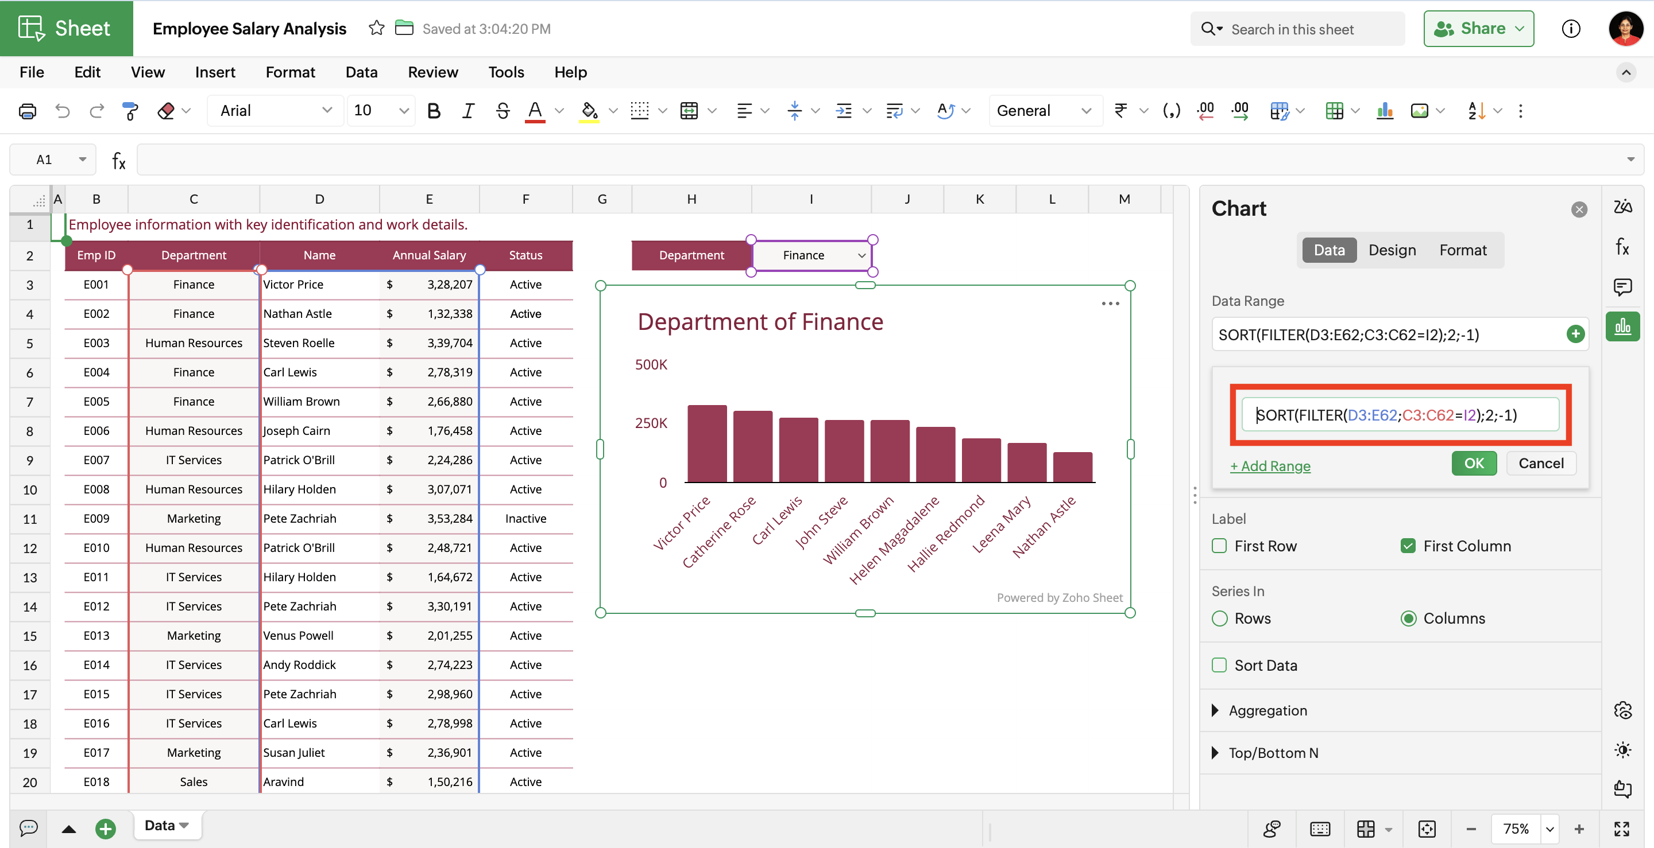Viewport: 1654px width, 848px height.
Task: Click the green Add Sheet plus button
Action: point(105,828)
